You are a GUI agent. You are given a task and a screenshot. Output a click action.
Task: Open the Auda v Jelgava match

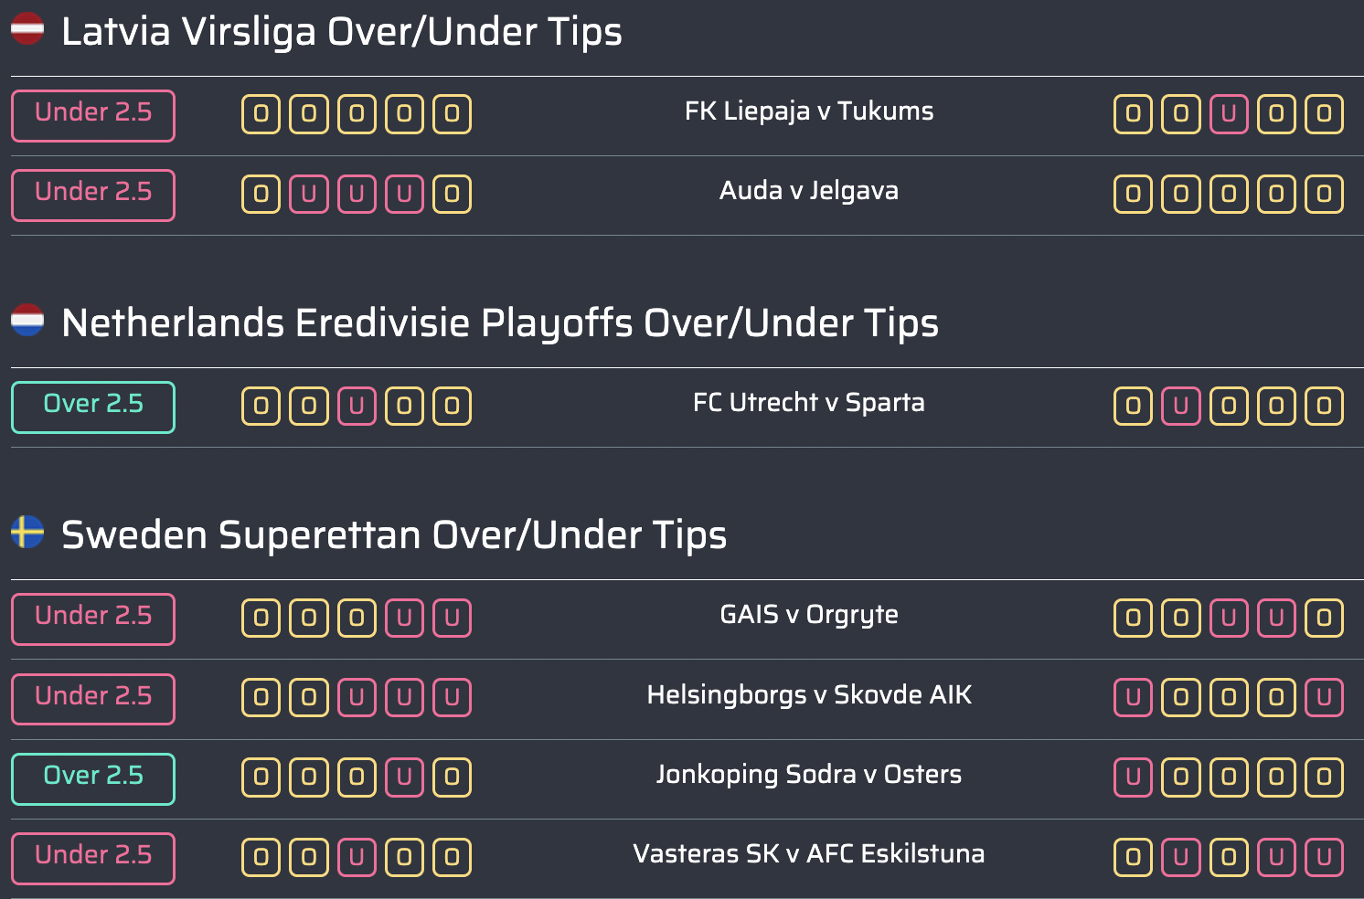click(x=809, y=191)
